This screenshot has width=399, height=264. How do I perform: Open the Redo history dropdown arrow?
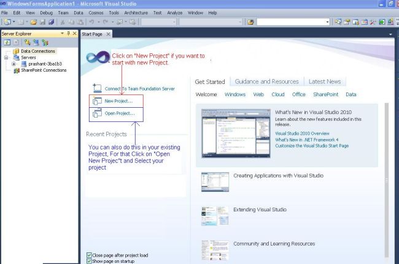[x=112, y=22]
